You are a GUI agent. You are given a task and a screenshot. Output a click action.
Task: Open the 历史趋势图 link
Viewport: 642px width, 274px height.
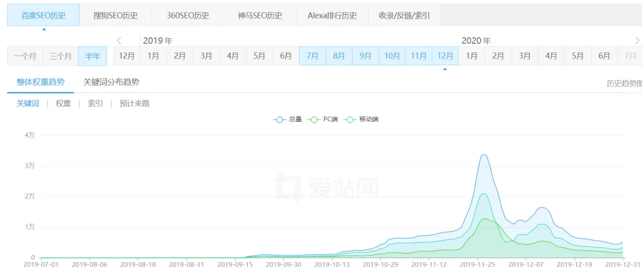click(x=624, y=84)
